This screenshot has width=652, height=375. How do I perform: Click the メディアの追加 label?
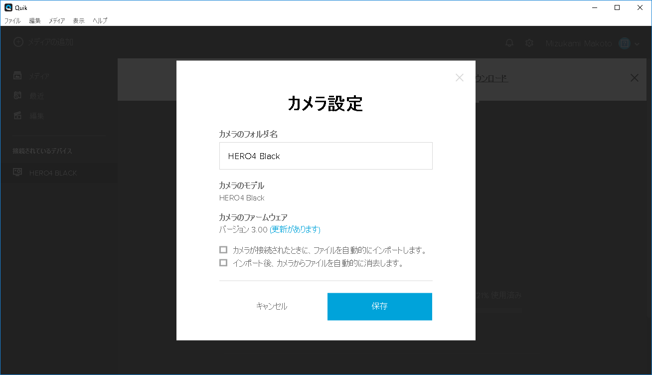coord(50,42)
